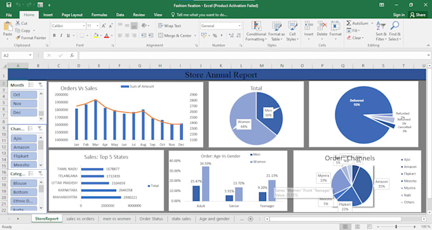
Task: Open the sales vs orders sheet tab
Action: [80, 219]
